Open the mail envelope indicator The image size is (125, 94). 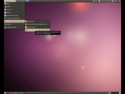coord(99,1)
